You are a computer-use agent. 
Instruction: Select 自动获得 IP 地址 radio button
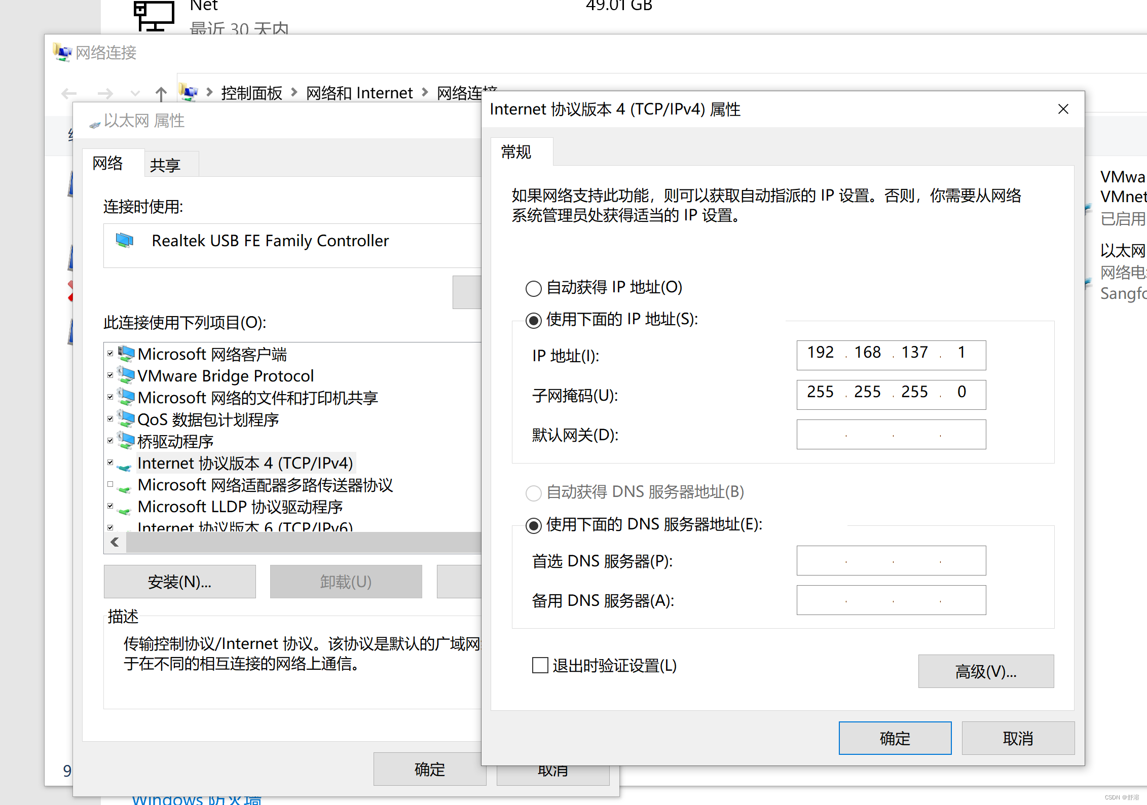533,288
